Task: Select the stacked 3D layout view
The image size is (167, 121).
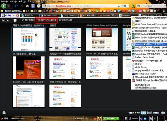Action: tap(163, 113)
